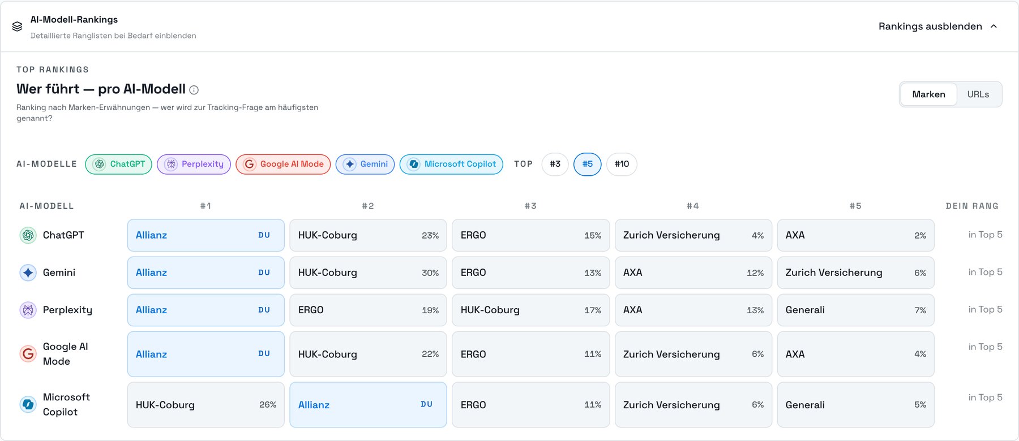Click 'in Top 5' in the ChatGPT row
Image resolution: width=1019 pixels, height=441 pixels.
point(985,235)
